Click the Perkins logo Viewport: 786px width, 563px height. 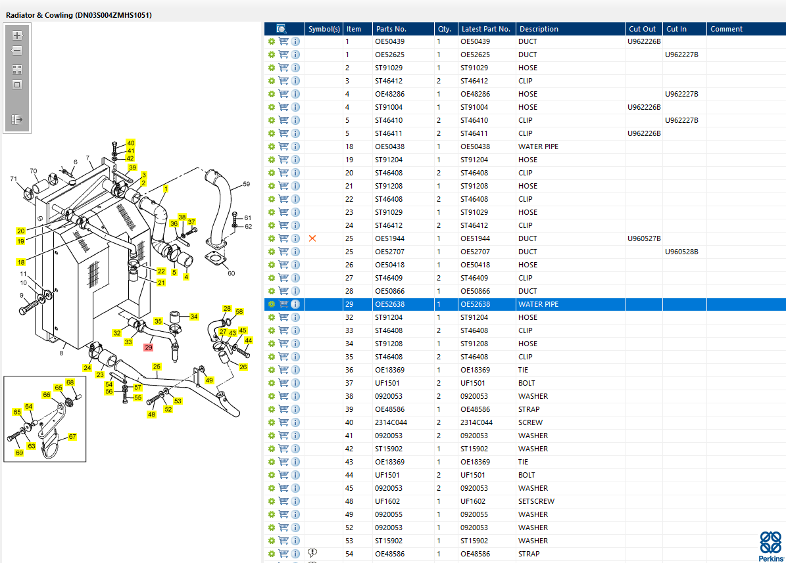tap(771, 547)
